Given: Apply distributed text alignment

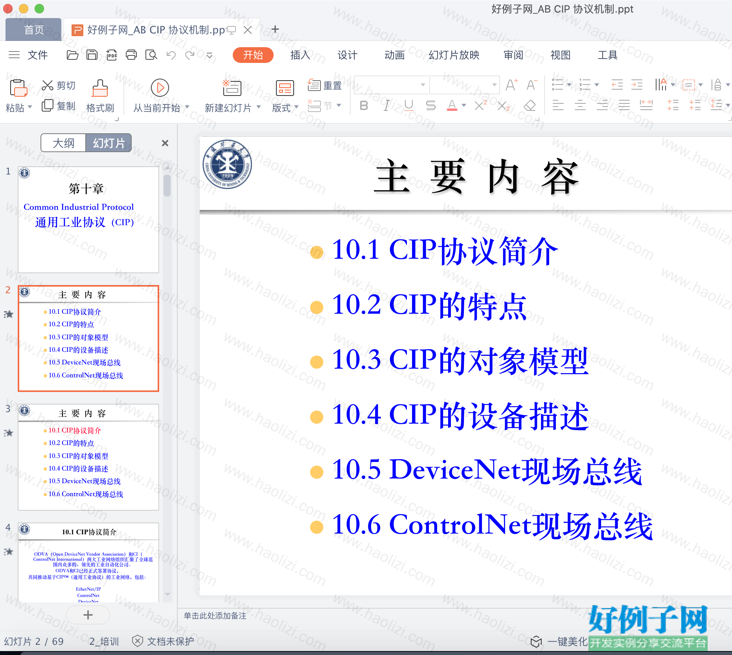Looking at the screenshot, I should 646,105.
